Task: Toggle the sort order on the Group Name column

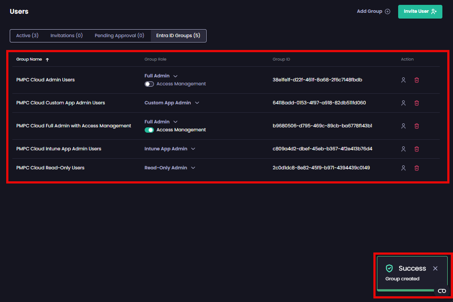Action: [47, 59]
